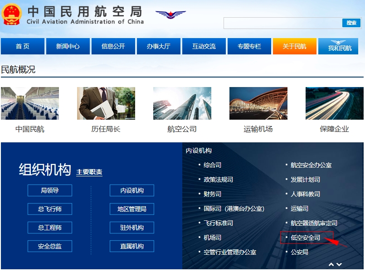
Task: Click the 直属机构 button
Action: tap(132, 246)
